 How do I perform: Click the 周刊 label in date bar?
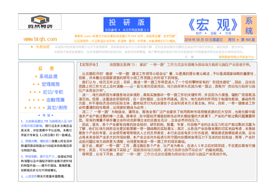click(x=231, y=40)
